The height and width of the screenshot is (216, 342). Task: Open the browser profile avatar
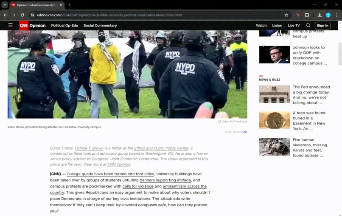pos(328,15)
